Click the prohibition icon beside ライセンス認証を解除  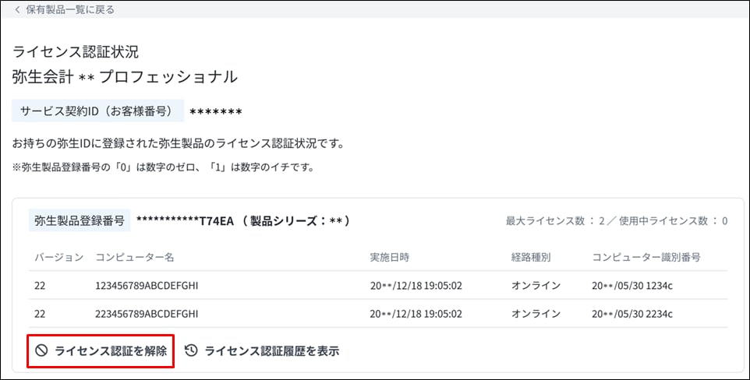pos(41,350)
